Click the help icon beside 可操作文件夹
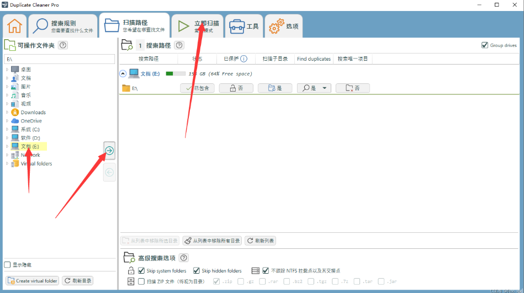 (x=63, y=45)
